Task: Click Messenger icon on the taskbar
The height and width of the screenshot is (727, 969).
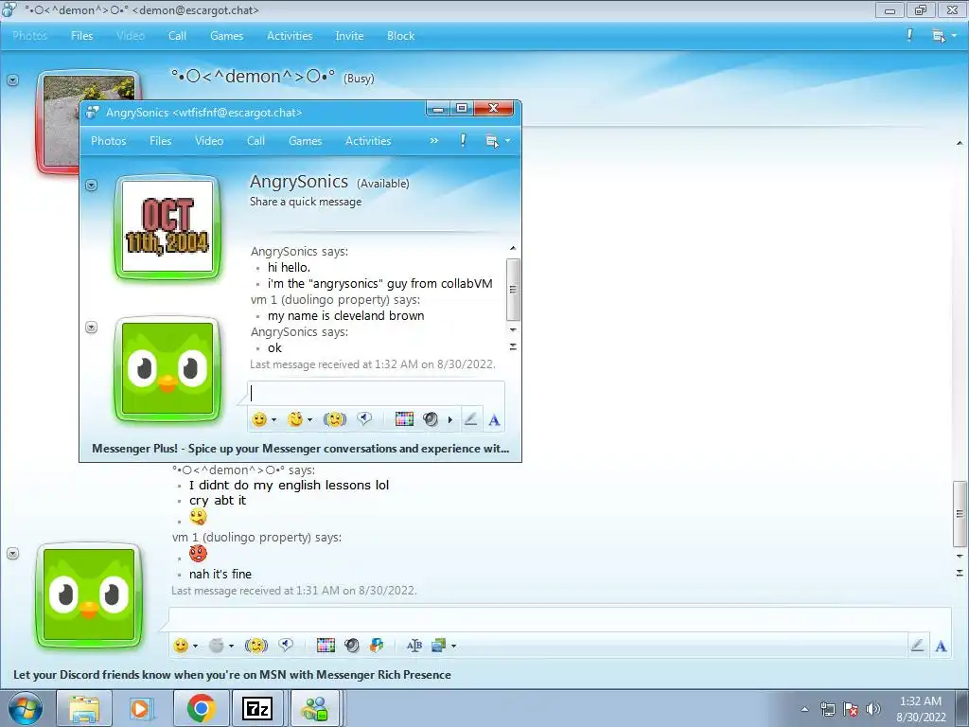Action: (314, 708)
